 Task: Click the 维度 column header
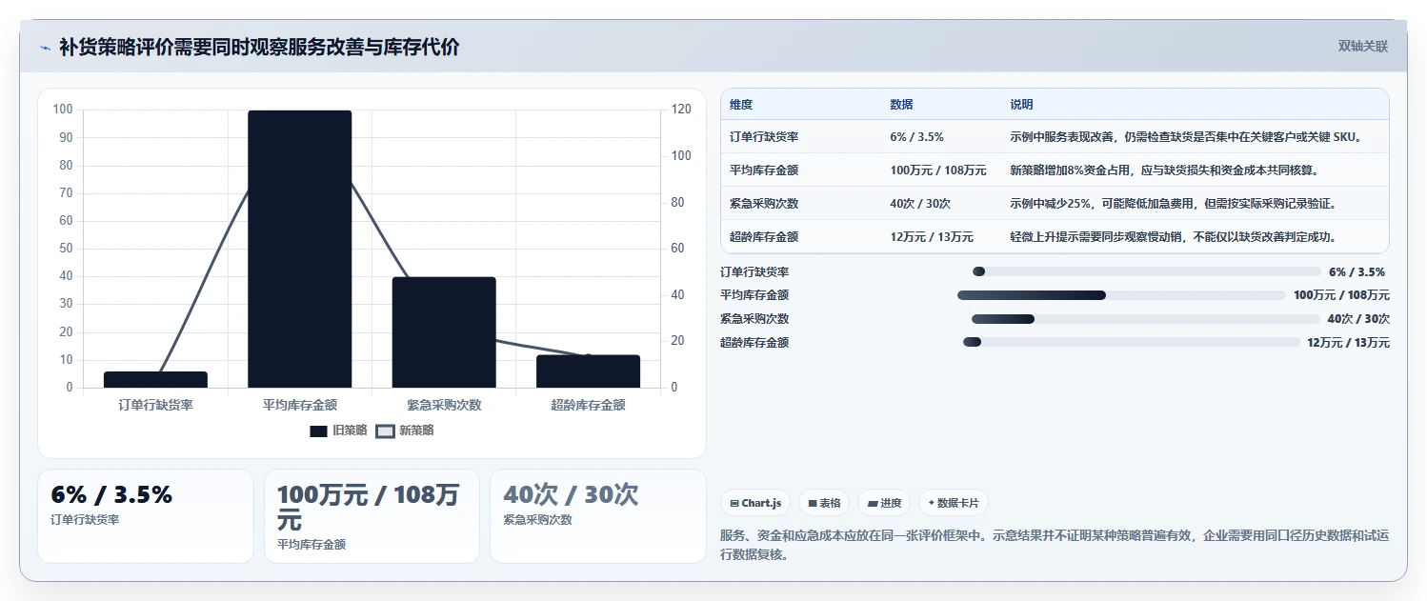click(x=741, y=105)
